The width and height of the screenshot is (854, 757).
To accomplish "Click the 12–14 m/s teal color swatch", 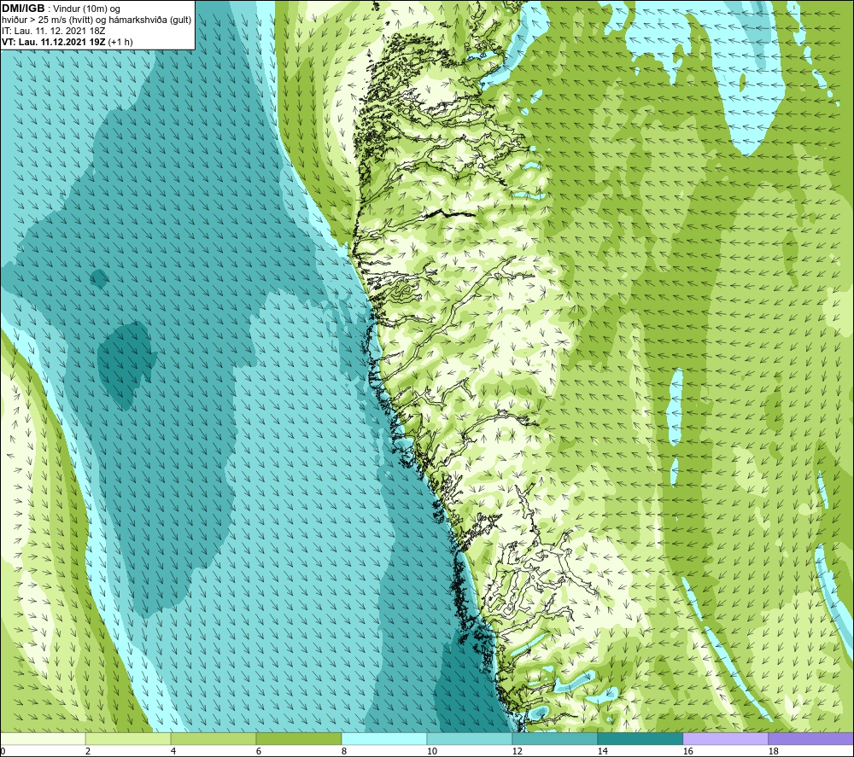I will point(555,739).
